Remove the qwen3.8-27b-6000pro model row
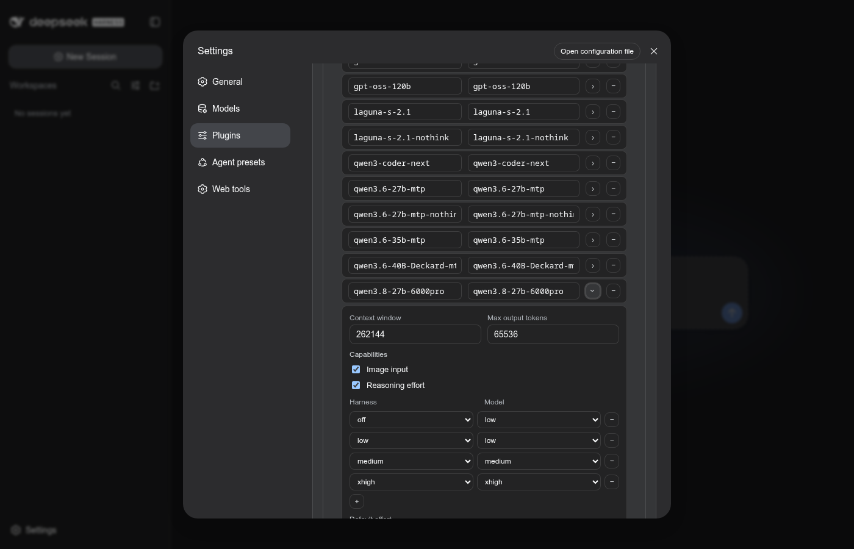The image size is (854, 549). point(613,292)
